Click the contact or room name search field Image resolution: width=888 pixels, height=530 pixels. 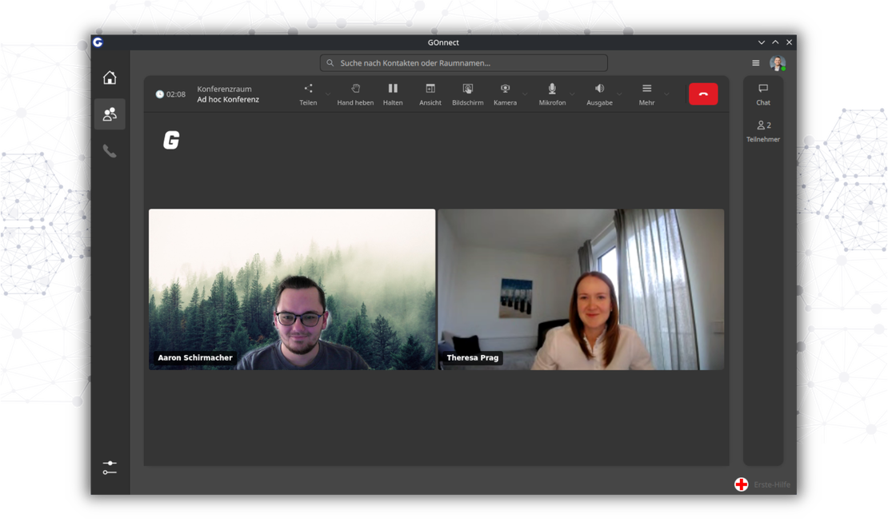[464, 63]
